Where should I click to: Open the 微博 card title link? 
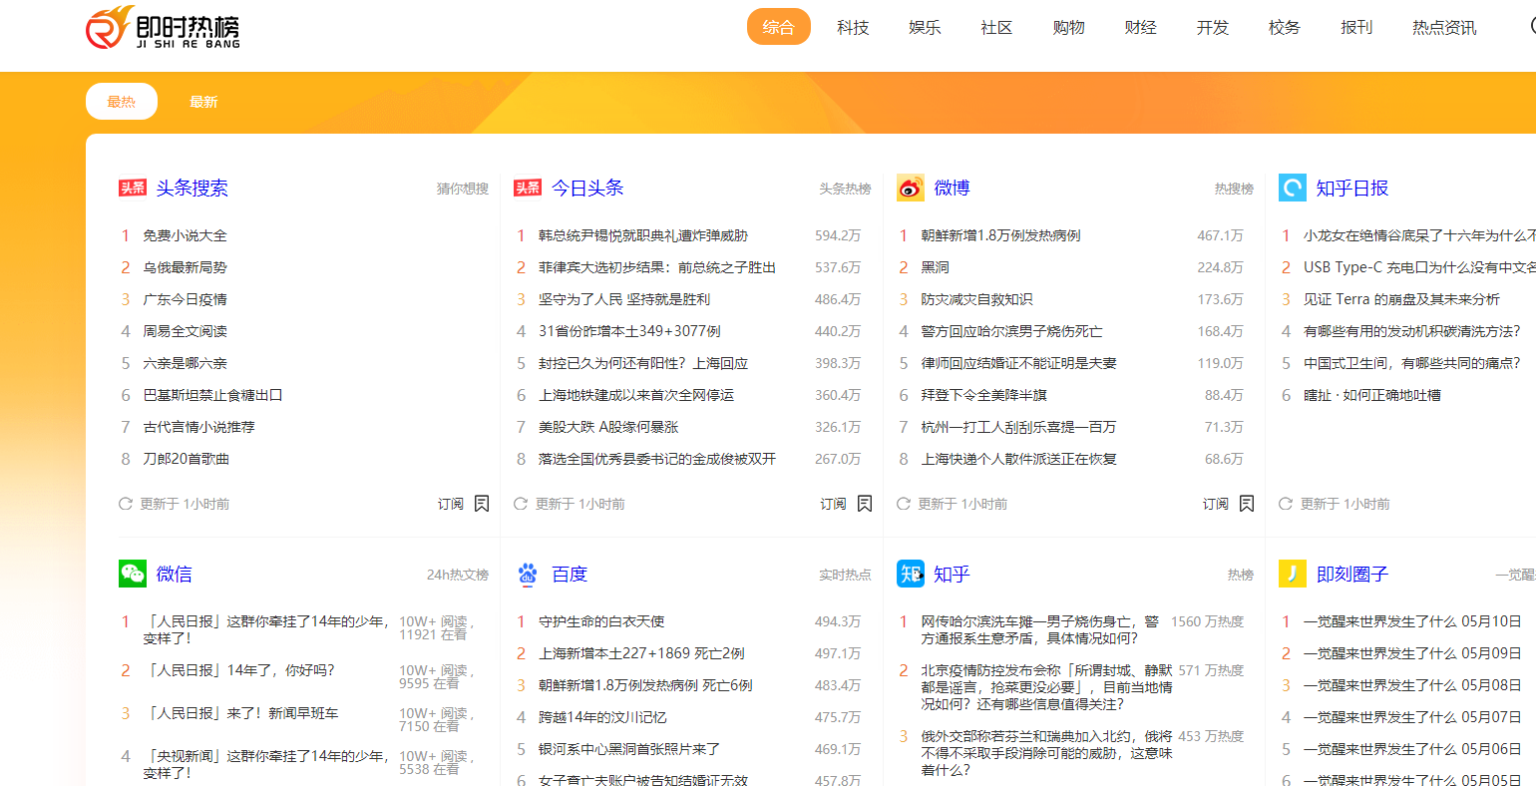952,188
